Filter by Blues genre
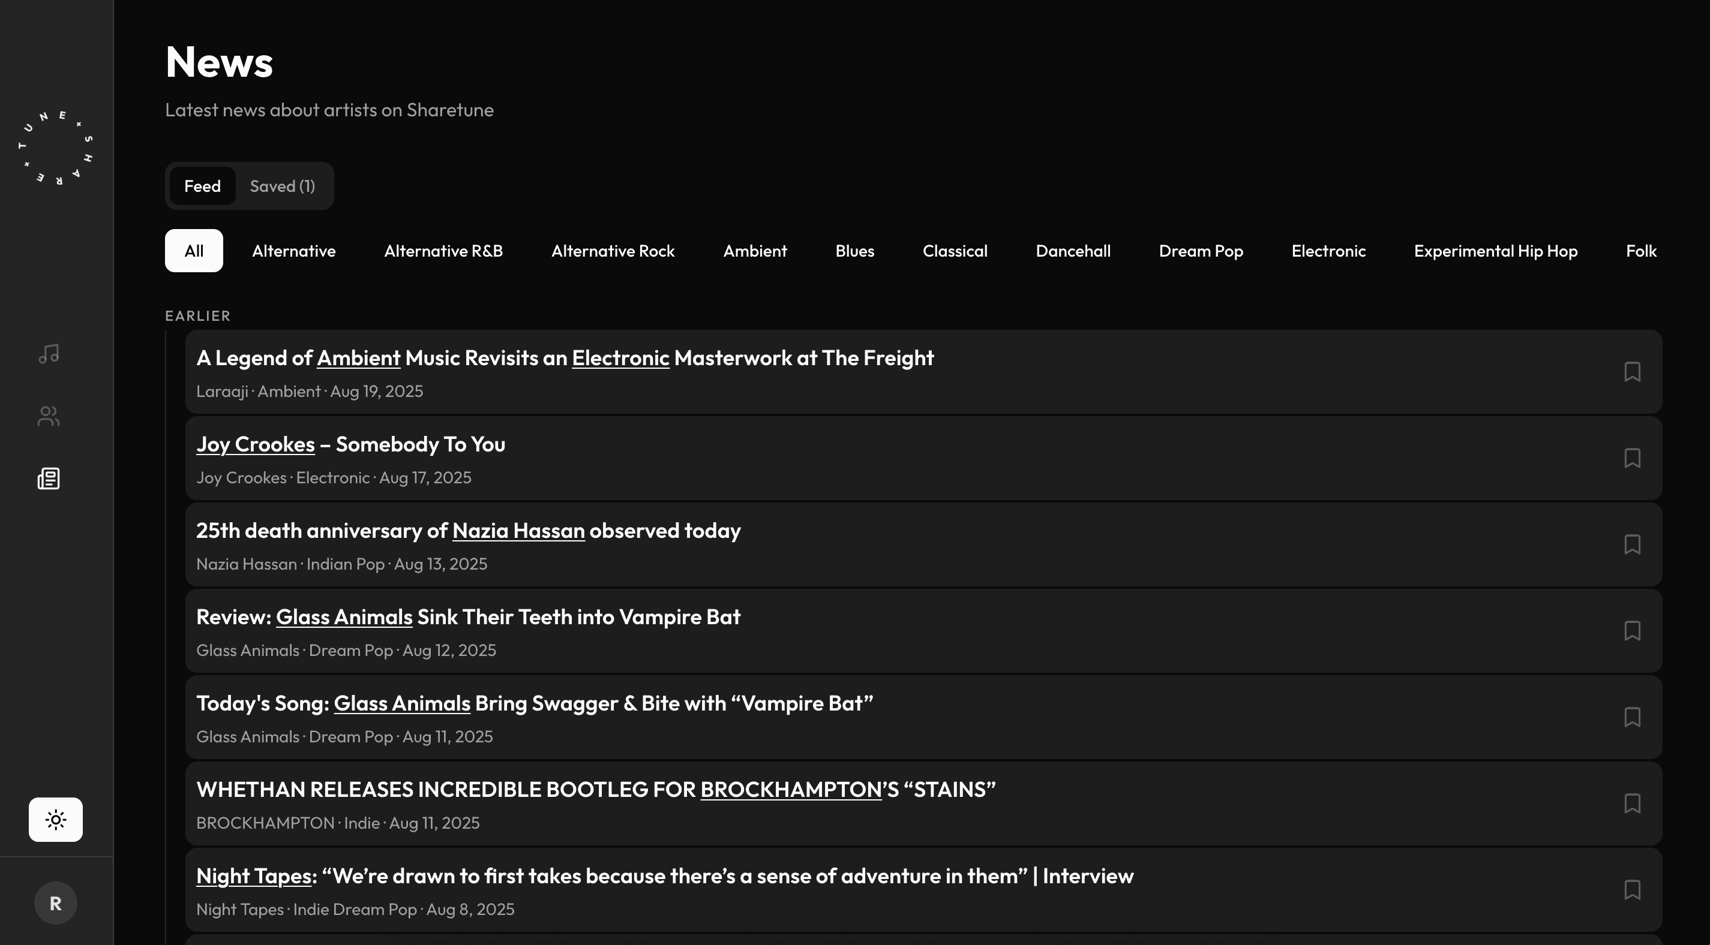The height and width of the screenshot is (945, 1710). tap(855, 251)
